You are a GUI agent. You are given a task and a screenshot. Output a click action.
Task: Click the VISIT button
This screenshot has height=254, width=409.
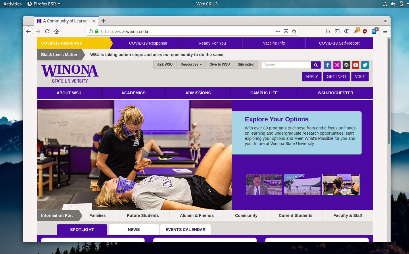360,77
